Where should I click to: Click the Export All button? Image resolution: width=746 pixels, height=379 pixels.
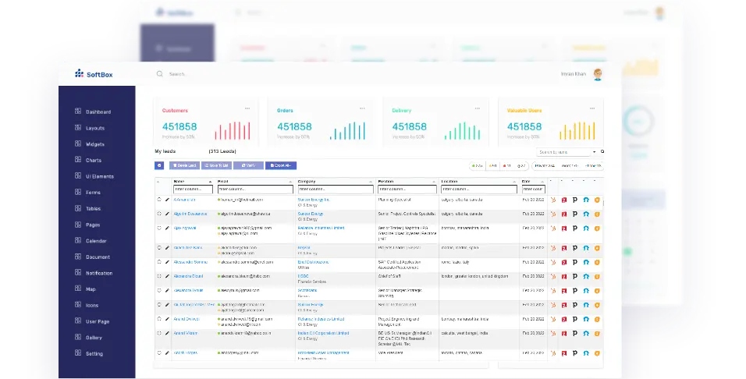pyautogui.click(x=281, y=165)
